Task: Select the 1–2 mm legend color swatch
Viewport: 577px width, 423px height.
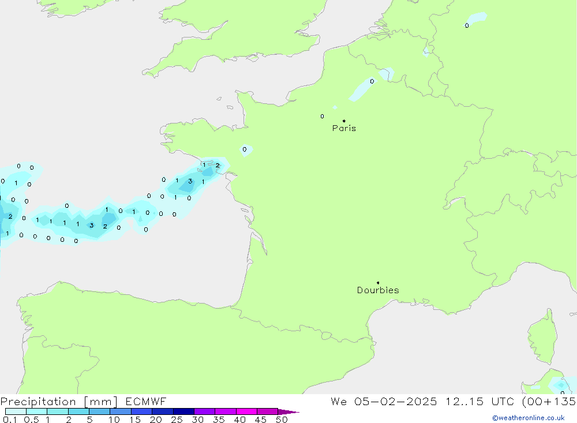Action: tap(57, 411)
